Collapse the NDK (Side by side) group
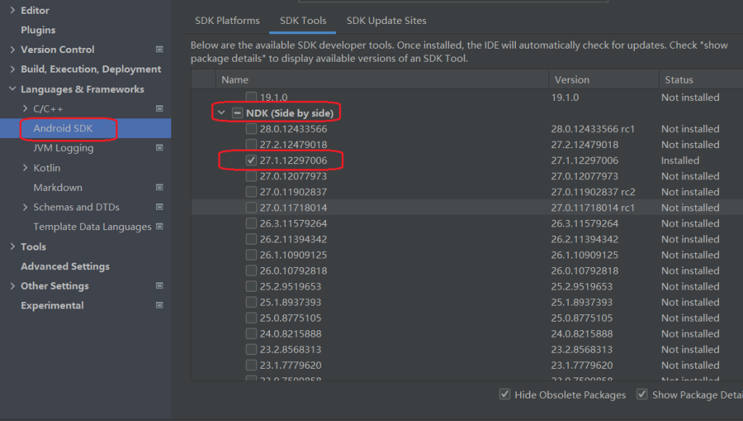Viewport: 743px width, 421px height. [x=221, y=113]
